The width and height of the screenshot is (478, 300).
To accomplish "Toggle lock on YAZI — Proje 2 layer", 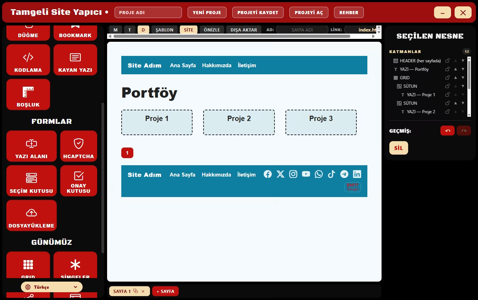I will click(448, 111).
